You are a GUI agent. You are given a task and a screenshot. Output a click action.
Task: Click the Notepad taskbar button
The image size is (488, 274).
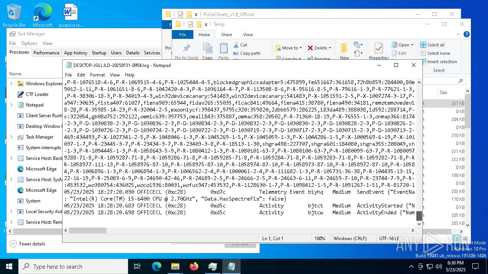[231, 266]
